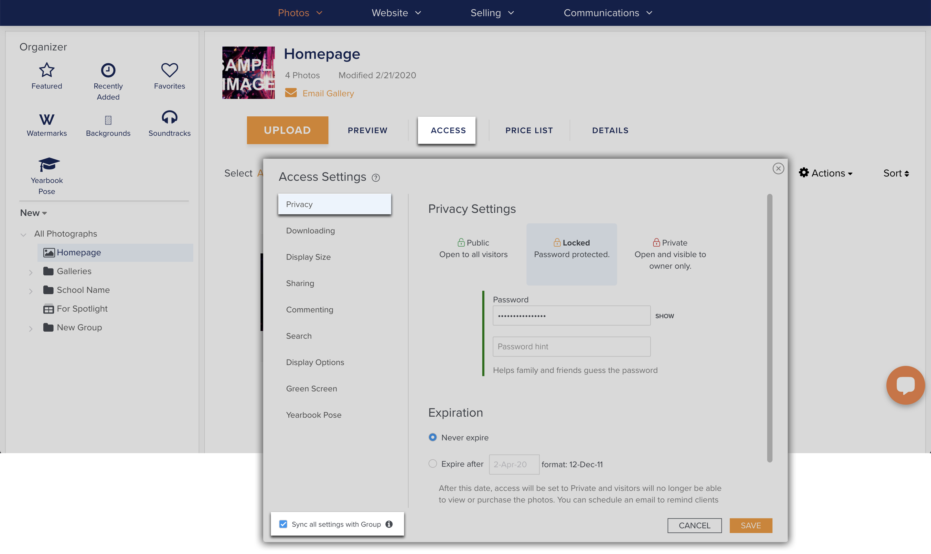931x554 pixels.
Task: Switch to the PRICE LIST tab
Action: (529, 130)
